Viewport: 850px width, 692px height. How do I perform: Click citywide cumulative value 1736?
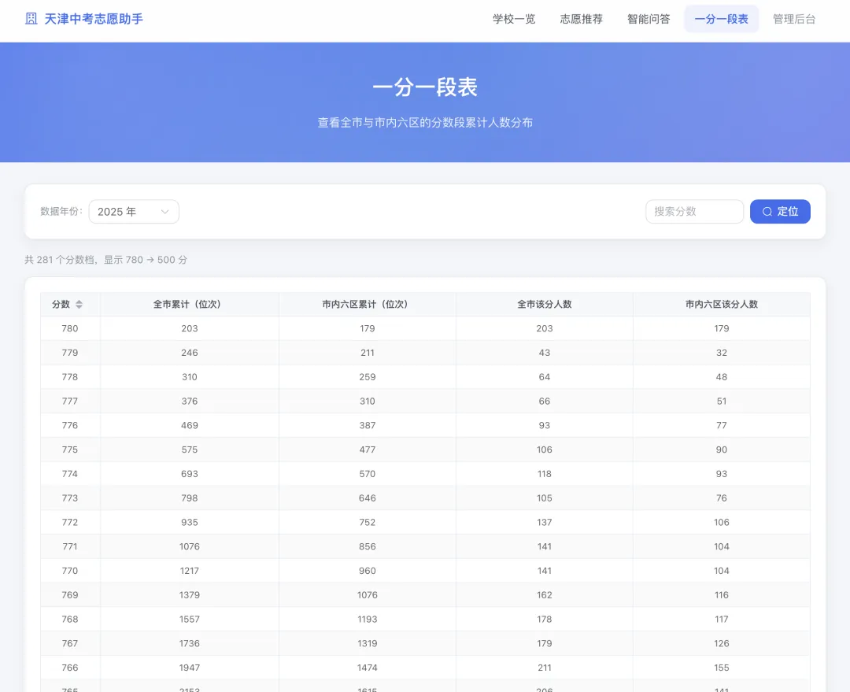(x=190, y=643)
